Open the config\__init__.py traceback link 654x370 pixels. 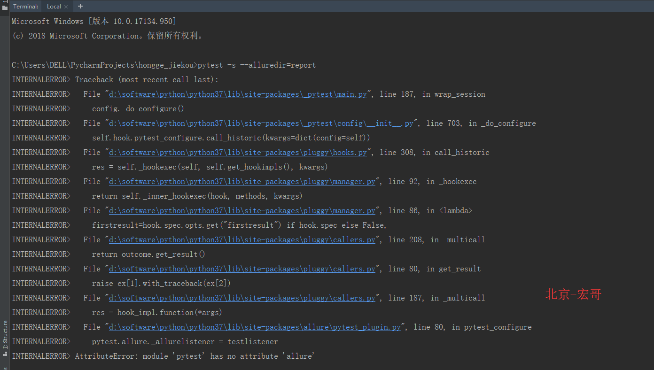click(x=261, y=123)
